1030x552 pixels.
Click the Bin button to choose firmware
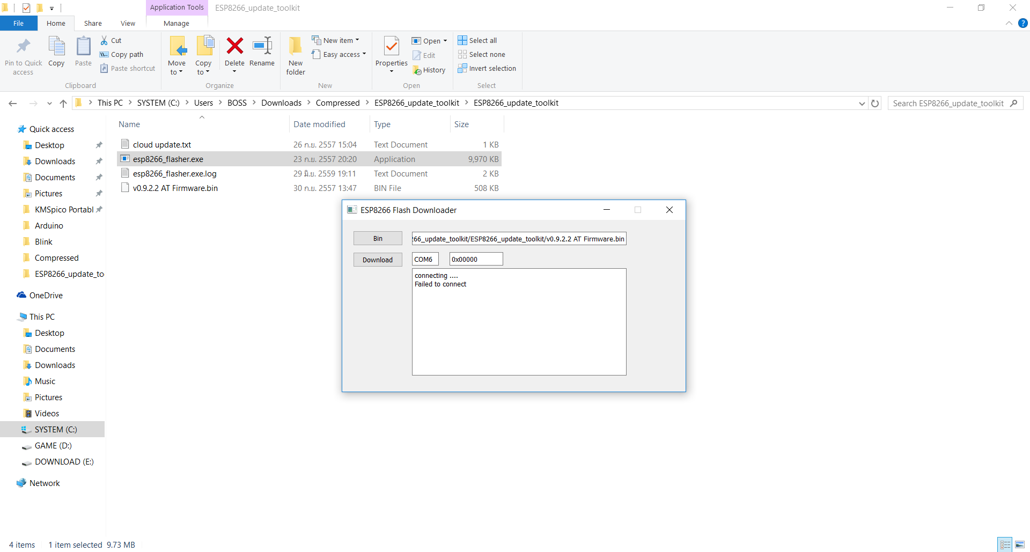point(378,238)
